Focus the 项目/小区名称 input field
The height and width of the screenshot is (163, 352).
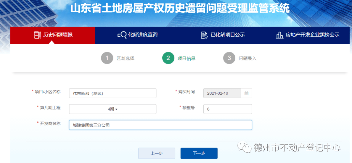113,93
